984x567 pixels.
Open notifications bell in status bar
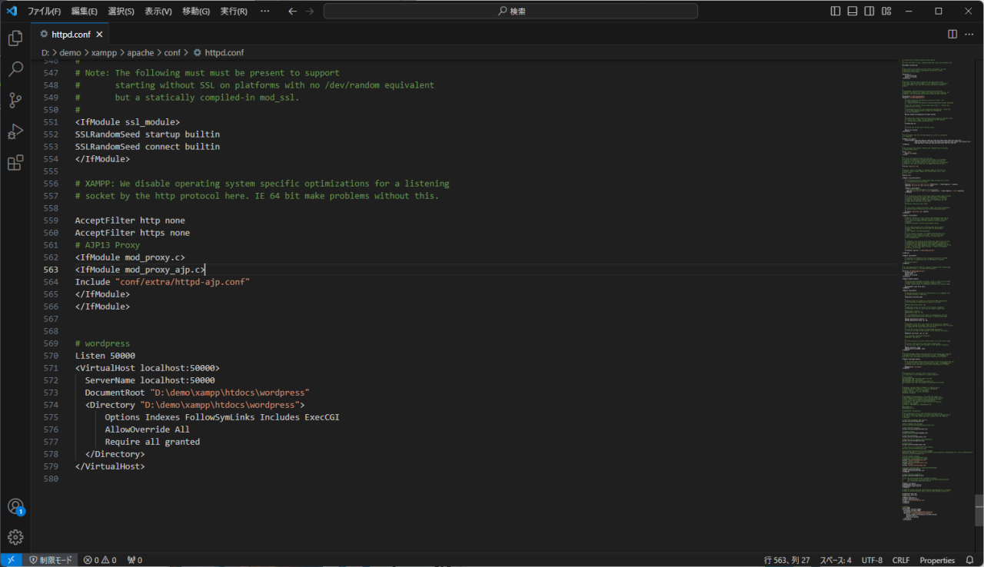[971, 560]
